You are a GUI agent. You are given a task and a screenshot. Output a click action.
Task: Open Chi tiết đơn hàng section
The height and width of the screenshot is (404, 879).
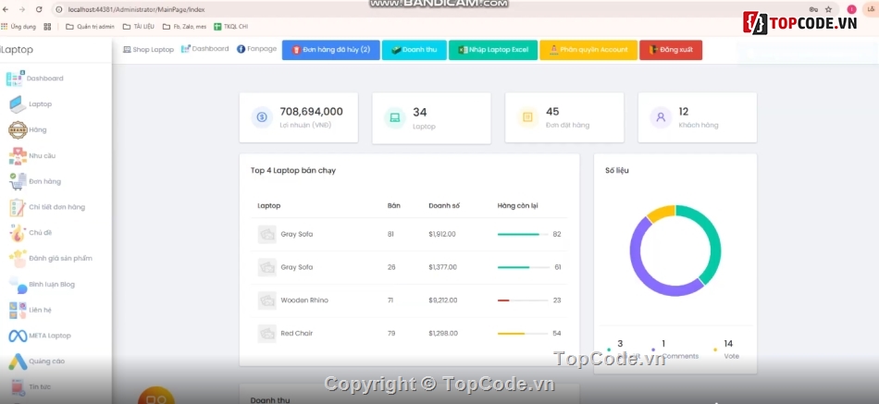coord(47,207)
